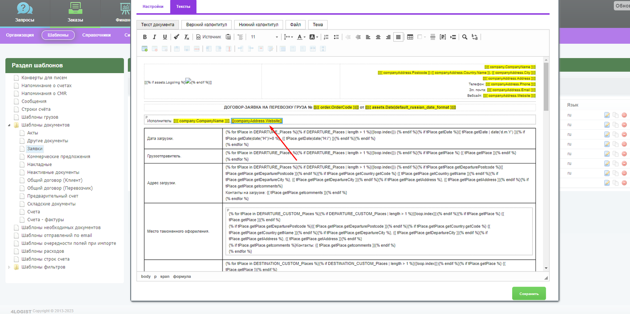
Task: Open the text color picker
Action: 301,37
